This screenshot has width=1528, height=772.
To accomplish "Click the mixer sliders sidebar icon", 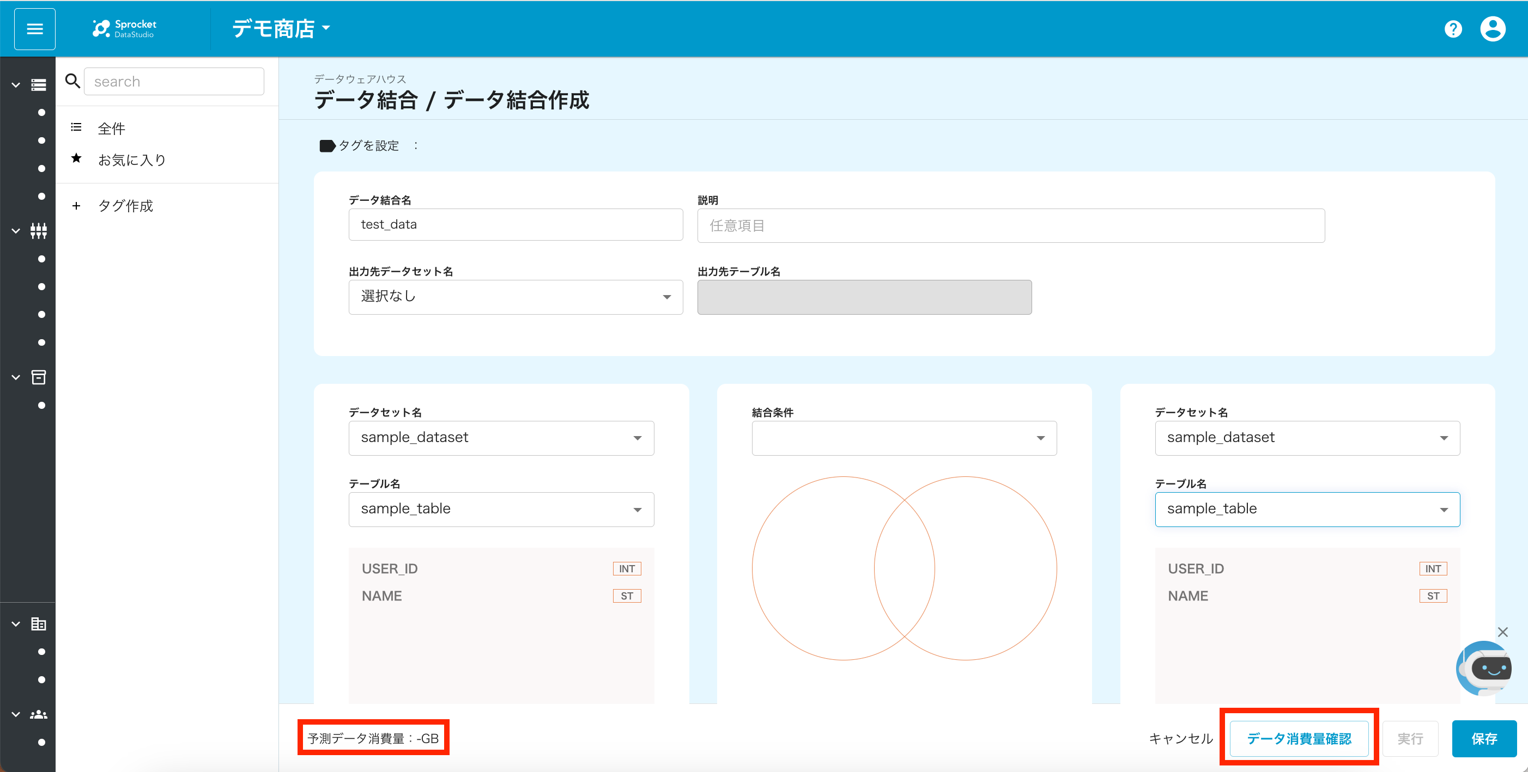I will coord(39,230).
